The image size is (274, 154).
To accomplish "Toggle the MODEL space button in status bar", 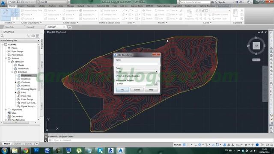I will 178,145.
